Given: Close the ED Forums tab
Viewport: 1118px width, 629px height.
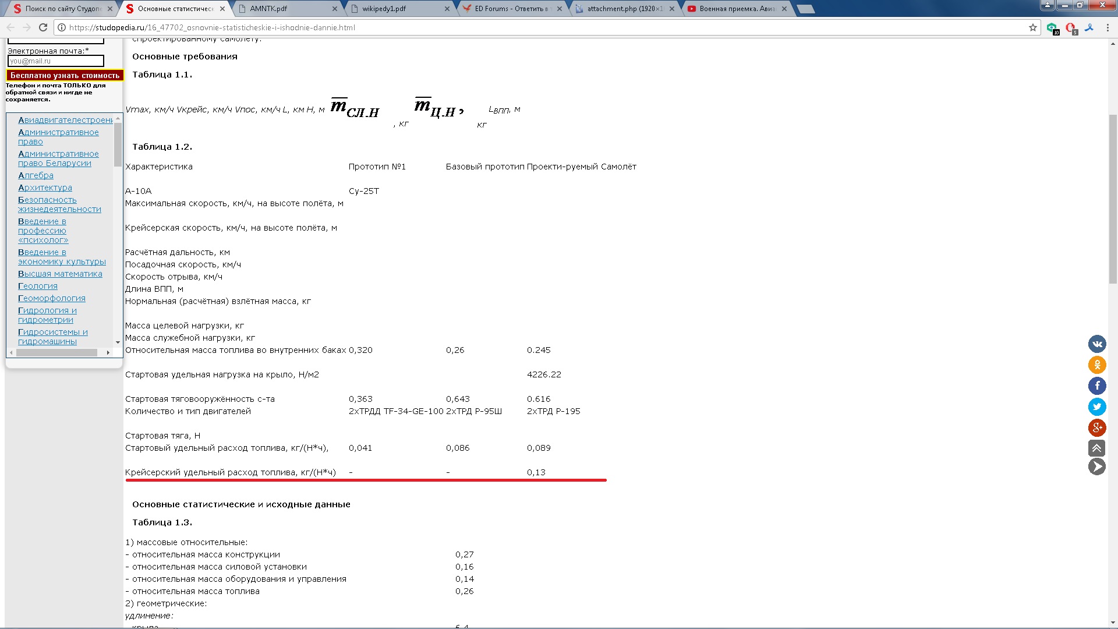Looking at the screenshot, I should coord(560,9).
